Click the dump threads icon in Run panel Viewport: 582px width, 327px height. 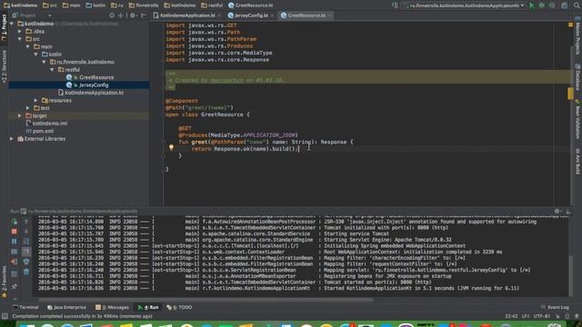(15, 252)
